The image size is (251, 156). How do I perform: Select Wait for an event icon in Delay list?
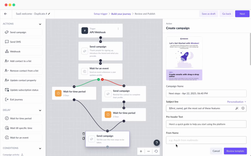coord(7,138)
